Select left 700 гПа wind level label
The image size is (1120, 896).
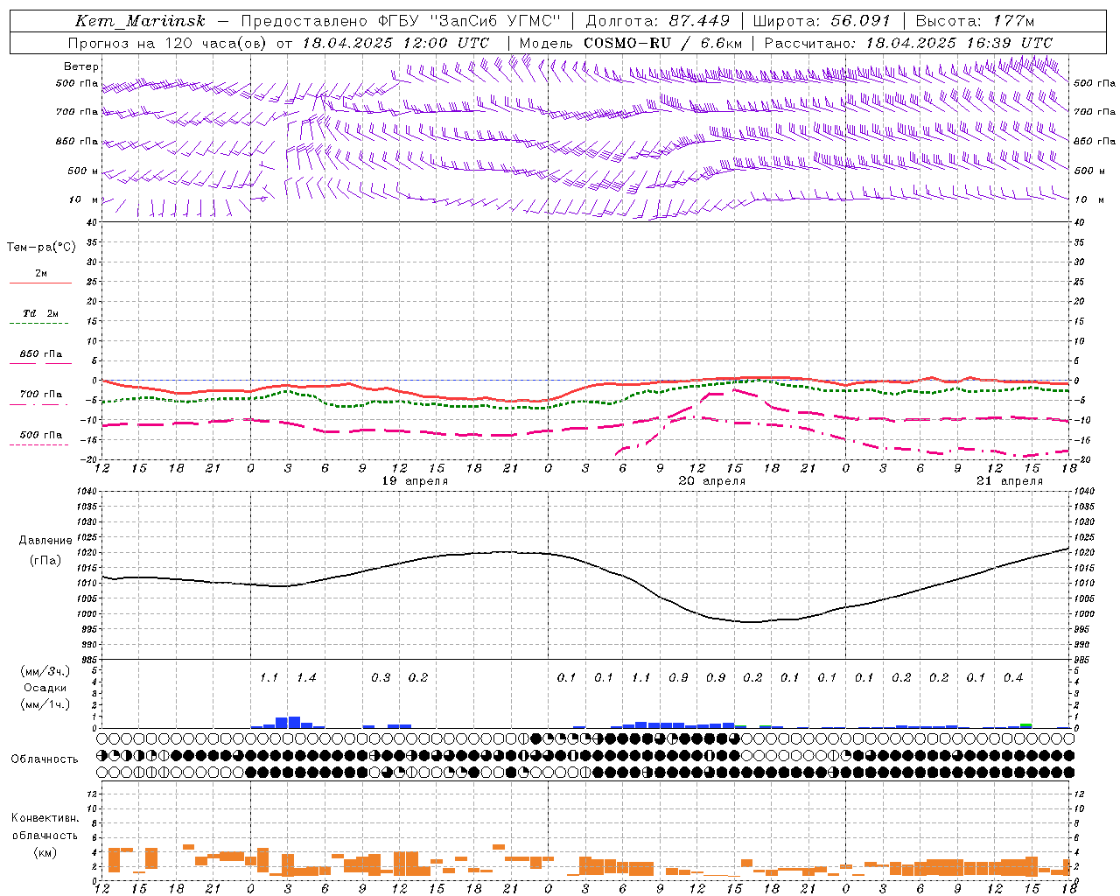click(77, 112)
